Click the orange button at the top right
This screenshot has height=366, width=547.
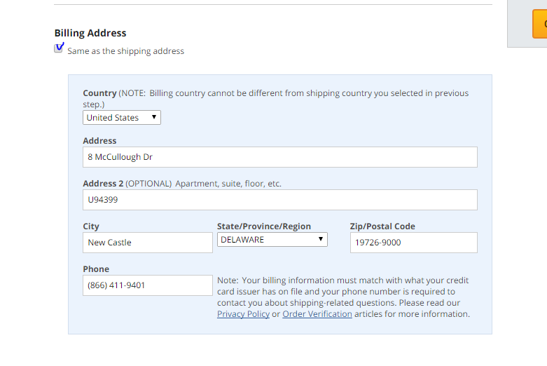tap(539, 24)
